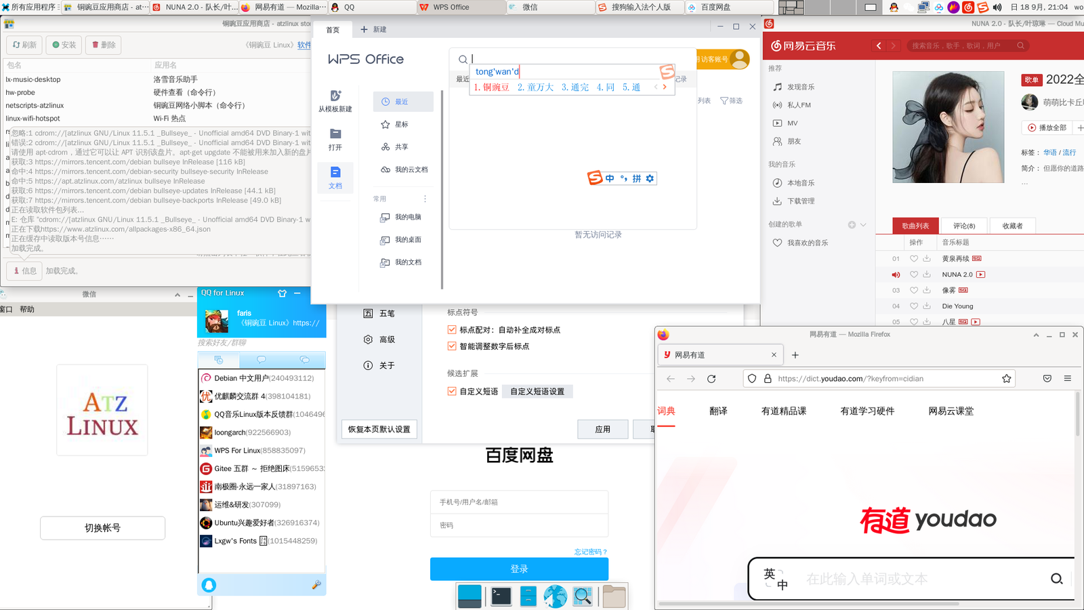1084x610 pixels.
Task: Open MV section in NetEase Cloud Music
Action: point(786,123)
